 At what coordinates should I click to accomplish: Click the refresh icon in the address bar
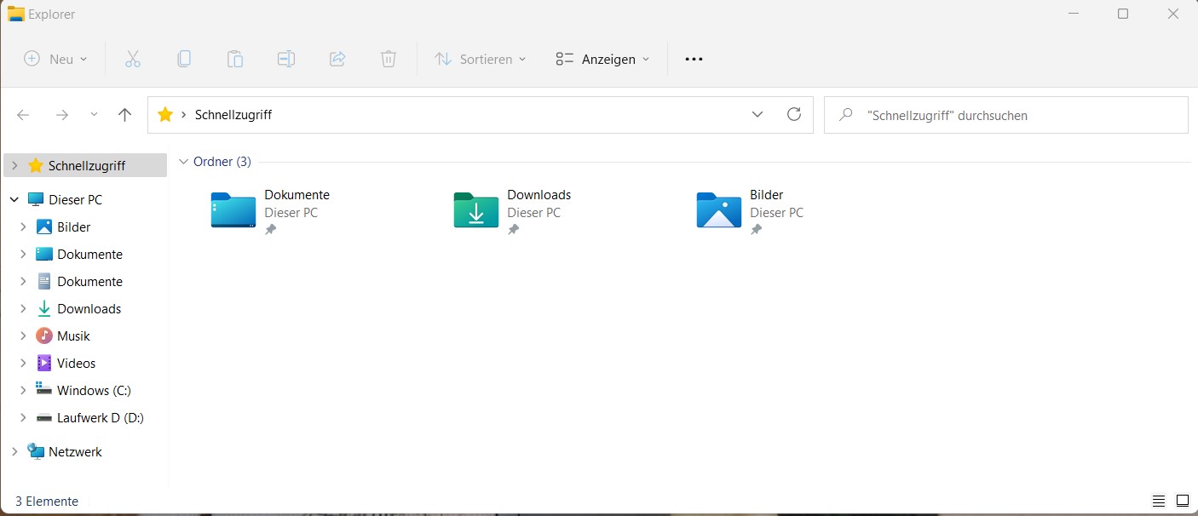point(794,114)
